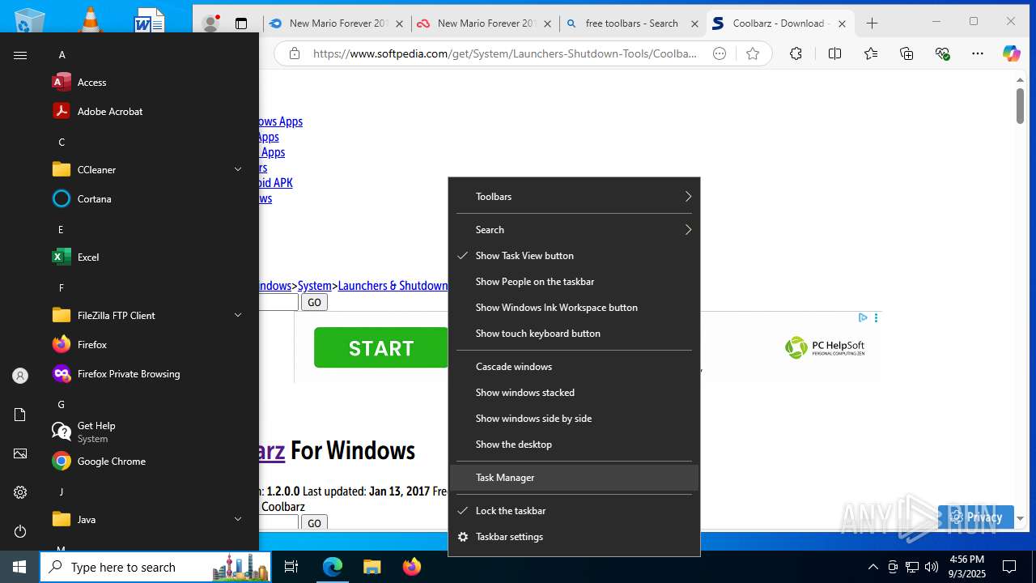Toggle Show Task View button

click(574, 255)
